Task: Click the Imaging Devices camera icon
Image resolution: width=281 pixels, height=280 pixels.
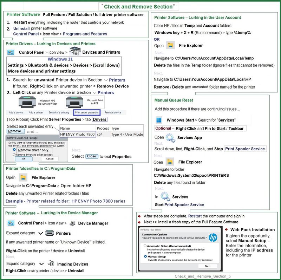Action: pyautogui.click(x=51, y=263)
